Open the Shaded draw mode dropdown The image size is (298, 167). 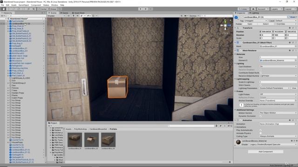[x=56, y=16]
